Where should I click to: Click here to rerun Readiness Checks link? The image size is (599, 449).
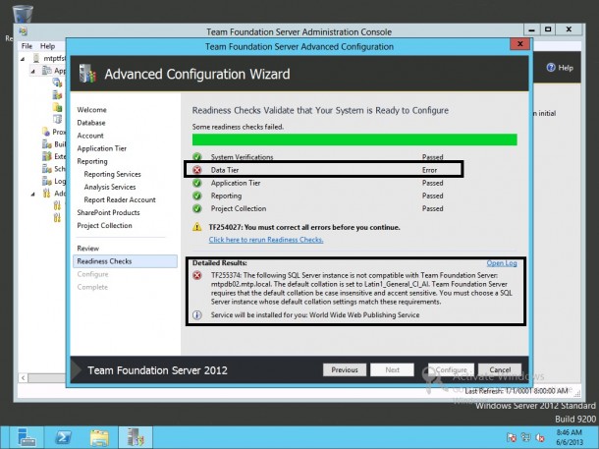point(266,240)
